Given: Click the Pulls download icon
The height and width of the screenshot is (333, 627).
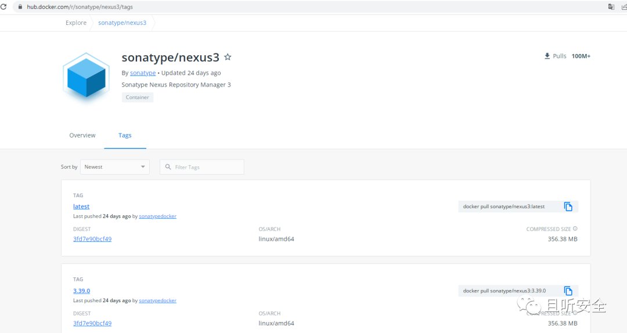Looking at the screenshot, I should [x=547, y=56].
